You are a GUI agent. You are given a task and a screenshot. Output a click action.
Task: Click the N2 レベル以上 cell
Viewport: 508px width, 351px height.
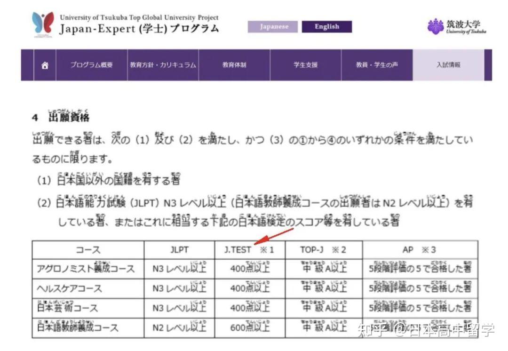pyautogui.click(x=180, y=327)
